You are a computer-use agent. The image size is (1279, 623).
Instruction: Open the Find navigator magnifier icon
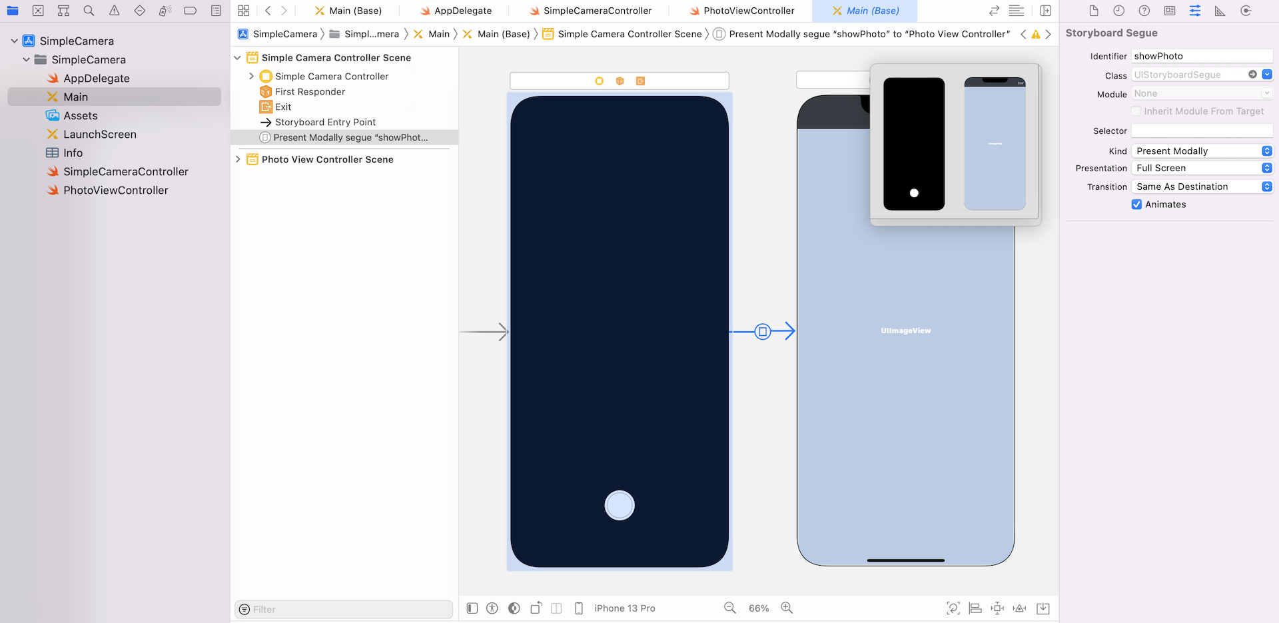[x=89, y=11]
